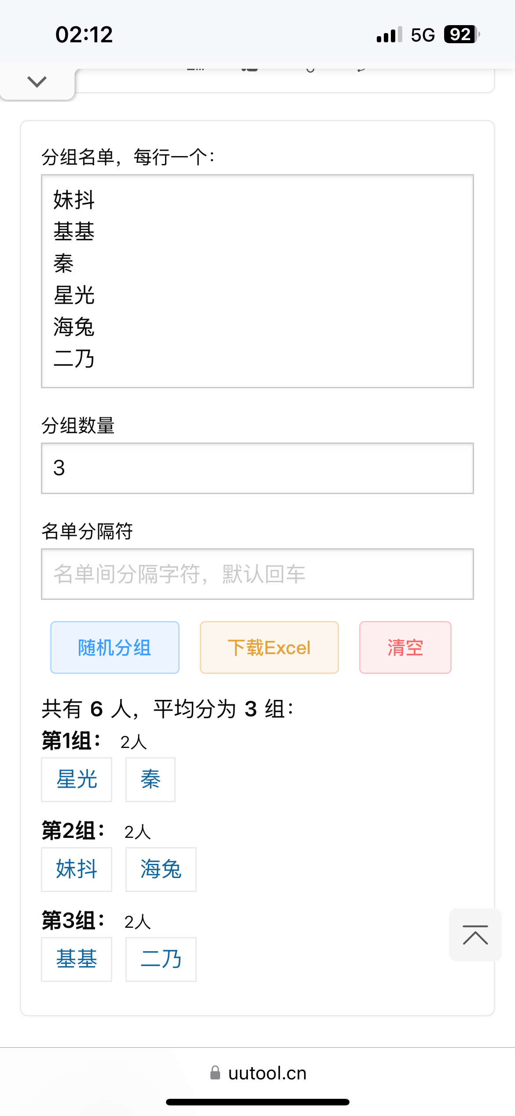The height and width of the screenshot is (1116, 515).
Task: Select the 基基 tag in group 3
Action: point(77,959)
